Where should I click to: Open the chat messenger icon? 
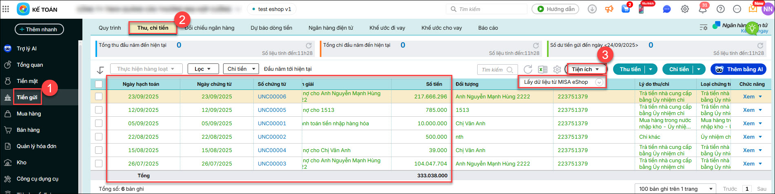point(666,9)
